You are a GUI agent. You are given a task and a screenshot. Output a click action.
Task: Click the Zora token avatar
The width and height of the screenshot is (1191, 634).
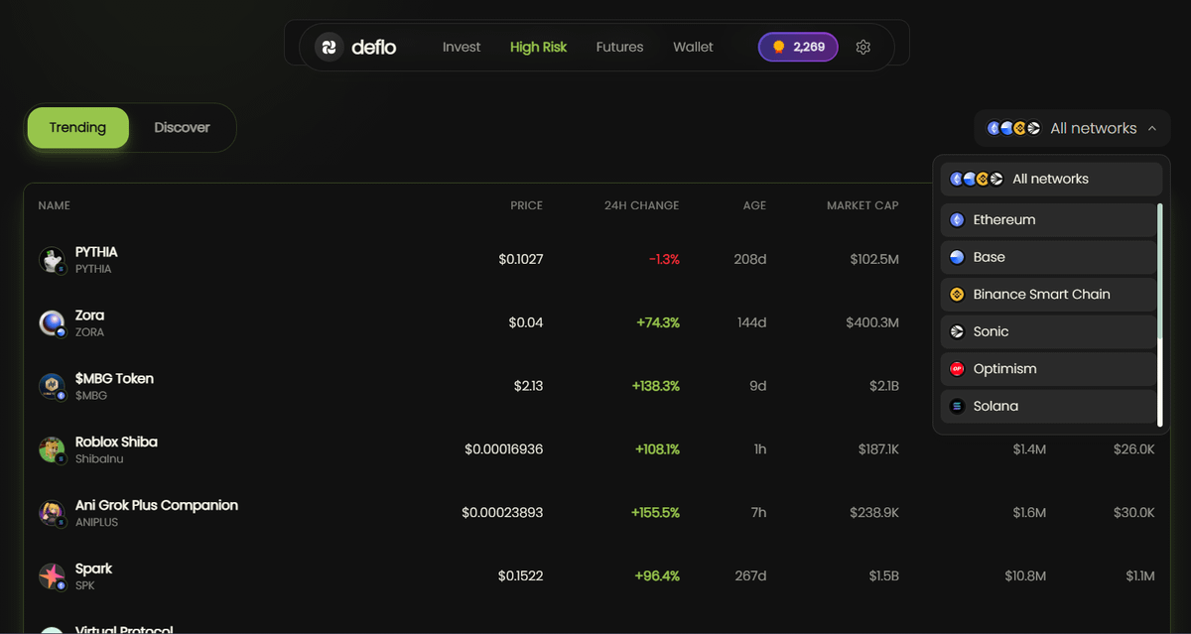click(52, 323)
